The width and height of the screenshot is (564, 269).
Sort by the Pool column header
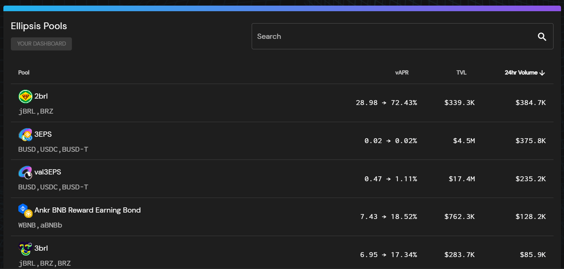click(x=24, y=72)
